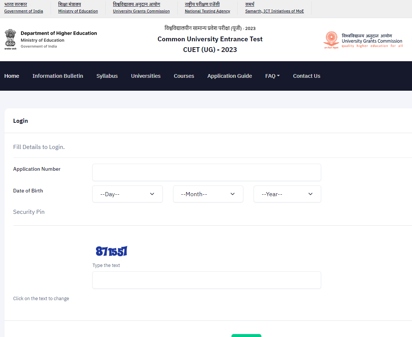
Task: Open the Courses page
Action: (184, 76)
